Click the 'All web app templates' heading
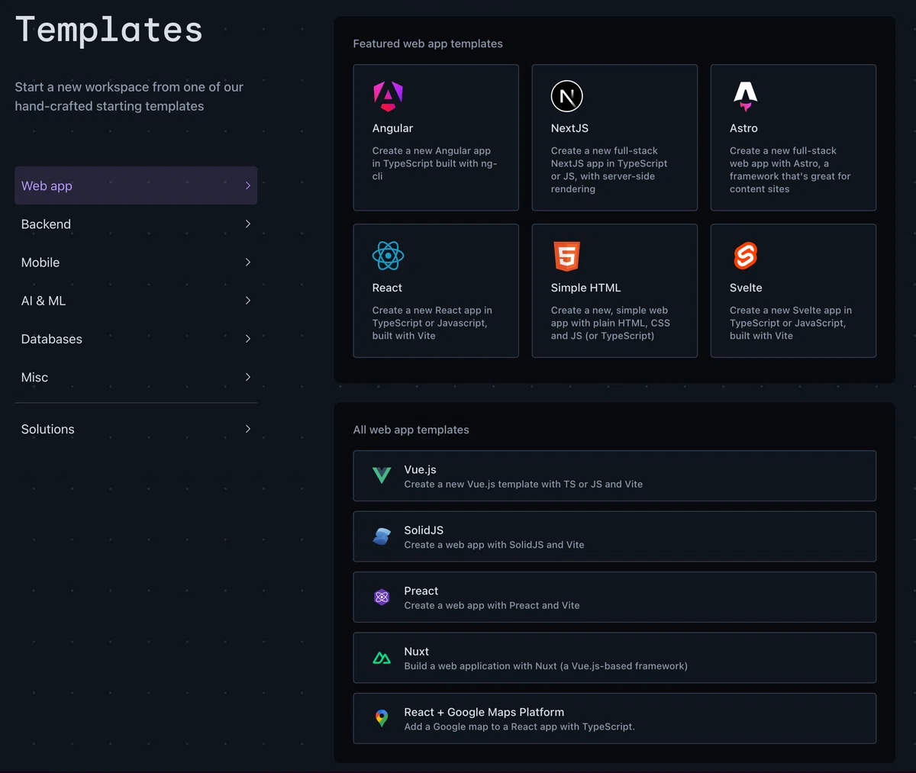The width and height of the screenshot is (916, 773). (x=411, y=430)
